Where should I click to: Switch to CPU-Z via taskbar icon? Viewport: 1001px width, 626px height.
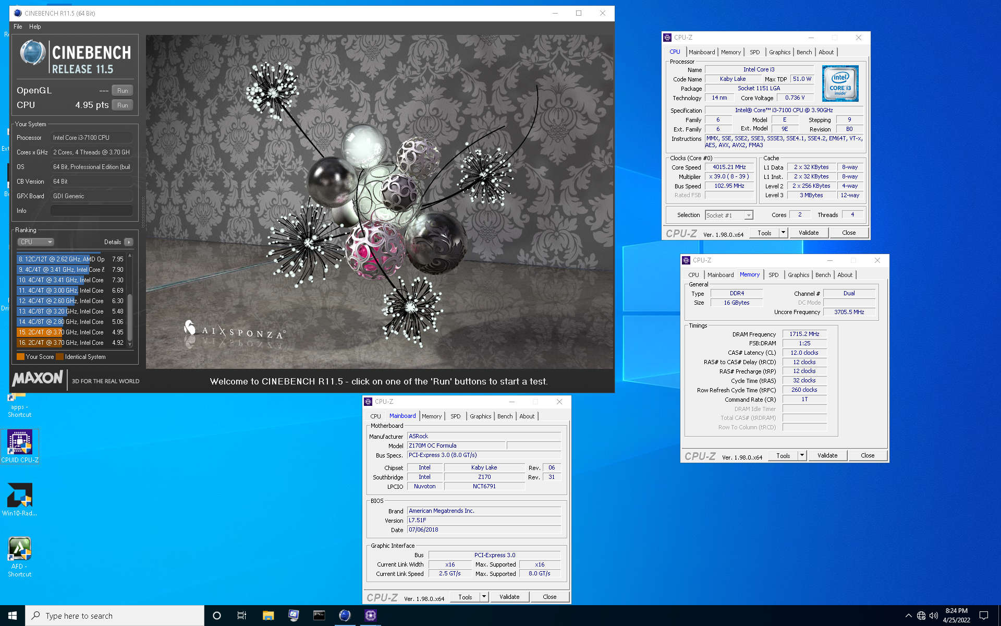click(370, 616)
